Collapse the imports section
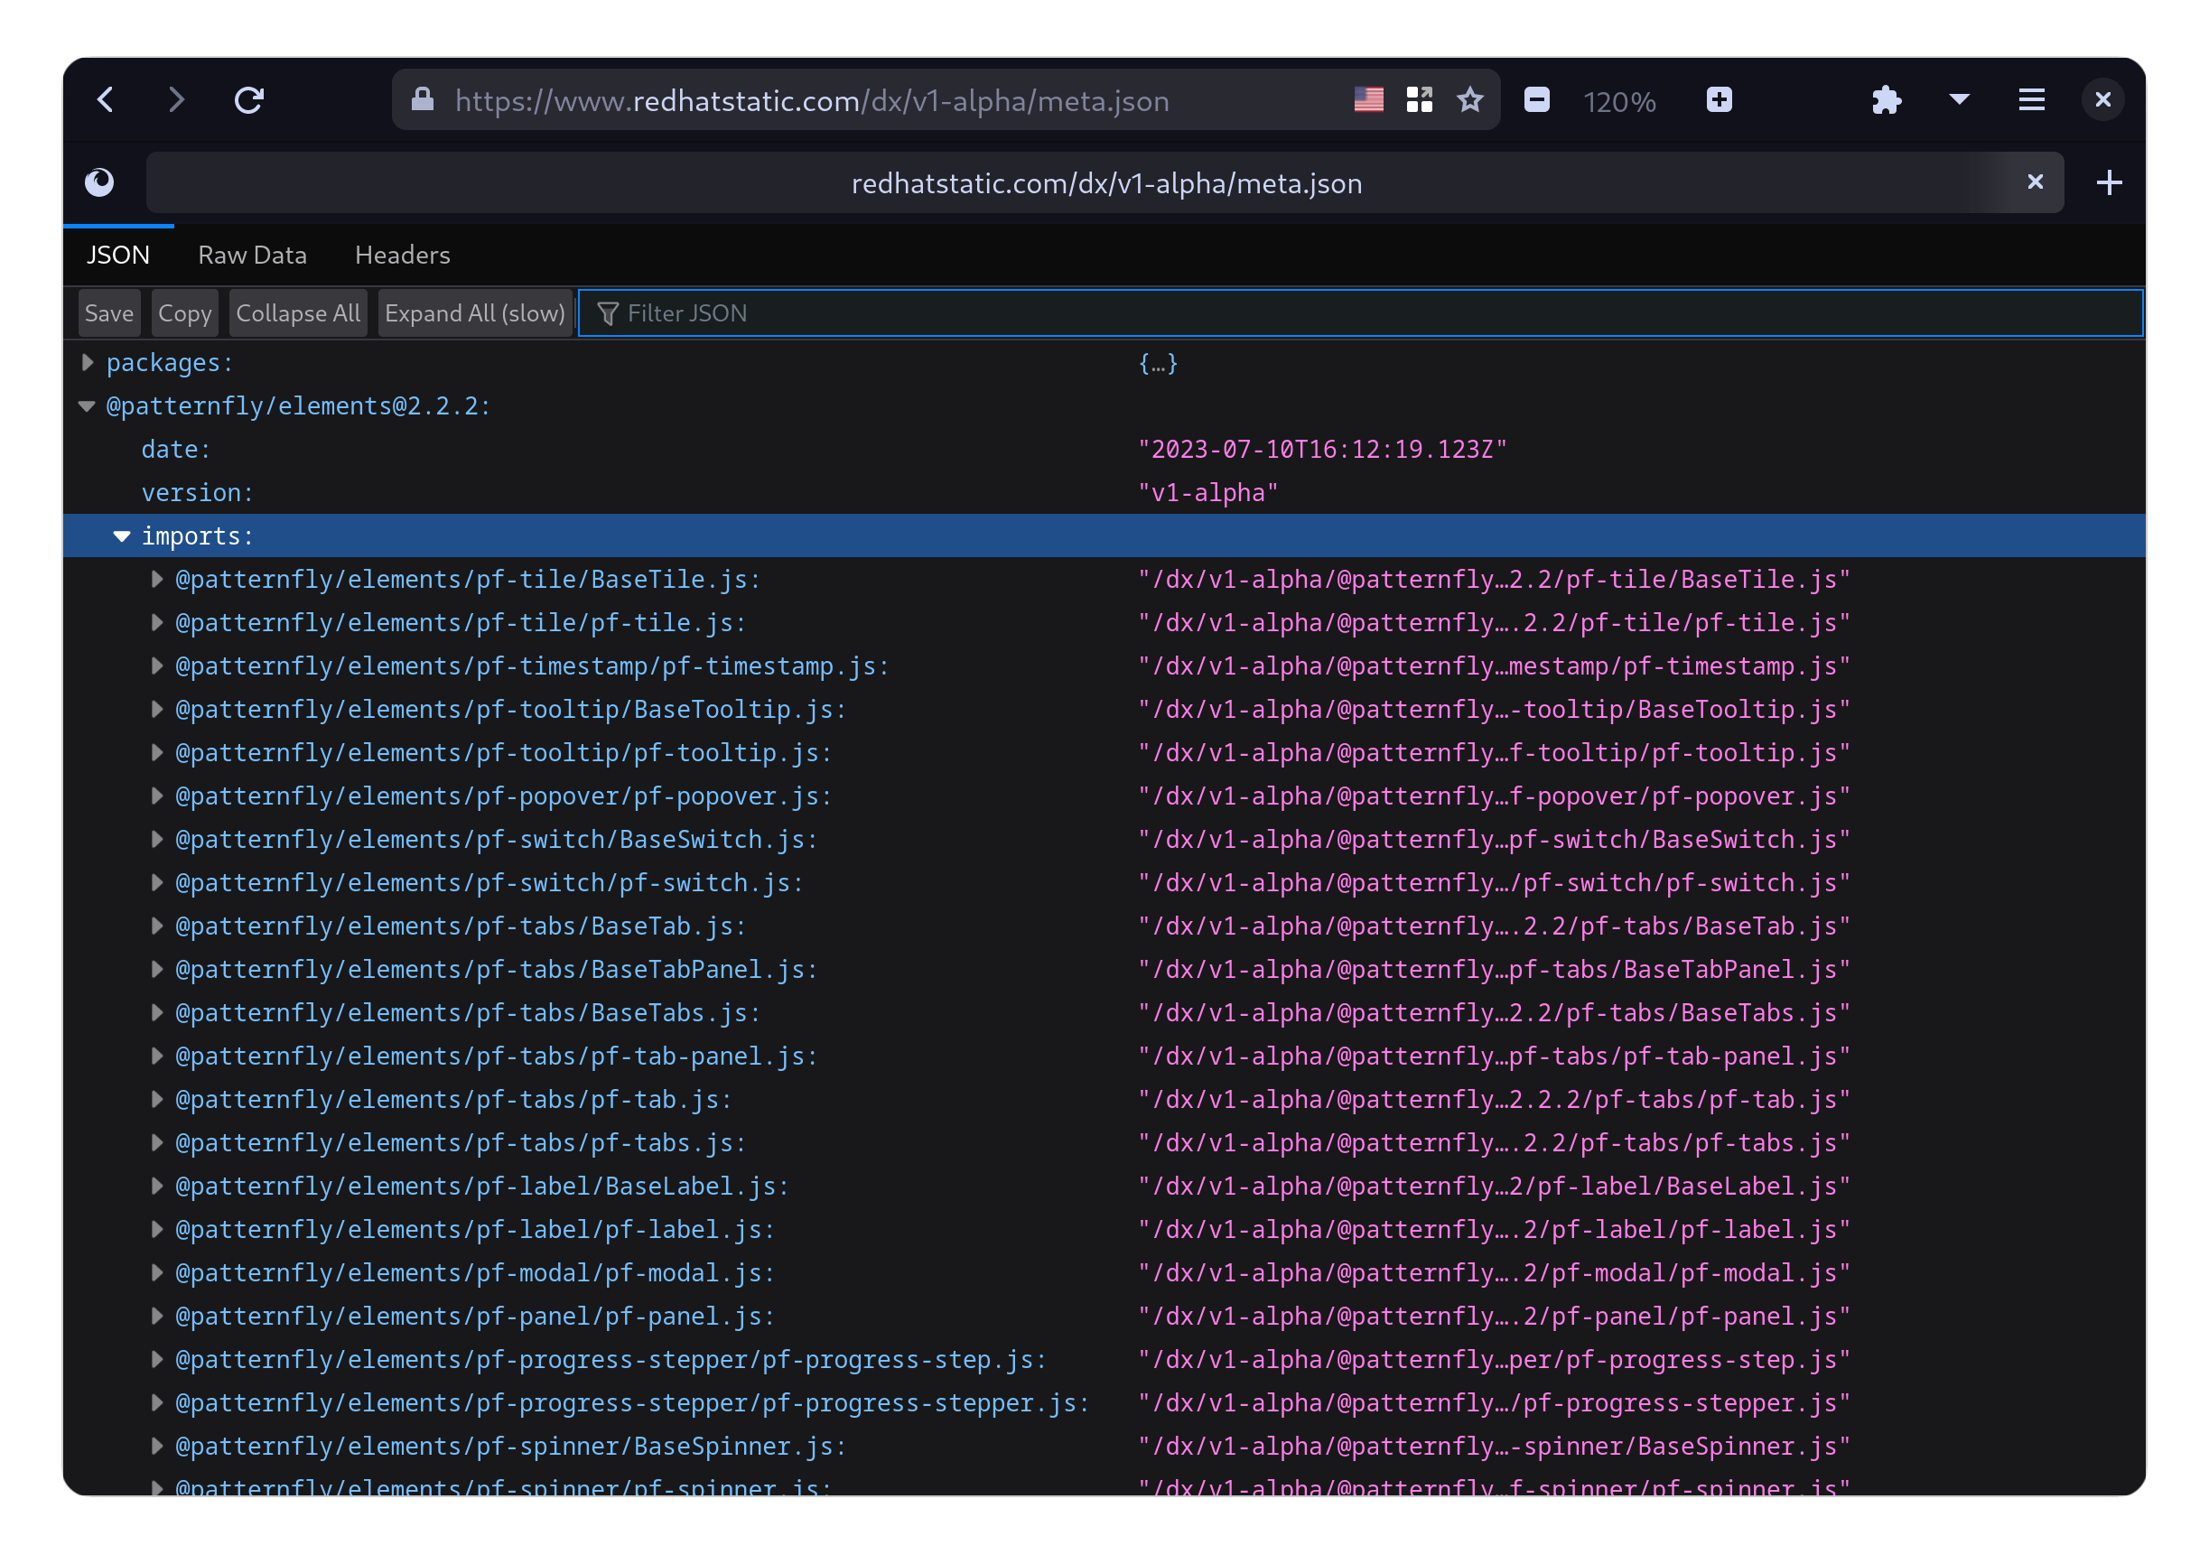Image resolution: width=2209 pixels, height=1564 pixels. point(121,535)
